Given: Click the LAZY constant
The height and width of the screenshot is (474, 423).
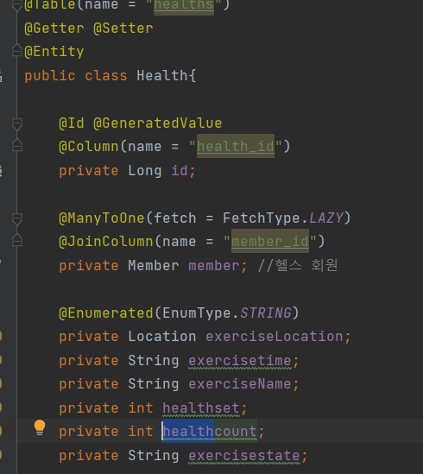Looking at the screenshot, I should point(326,218).
